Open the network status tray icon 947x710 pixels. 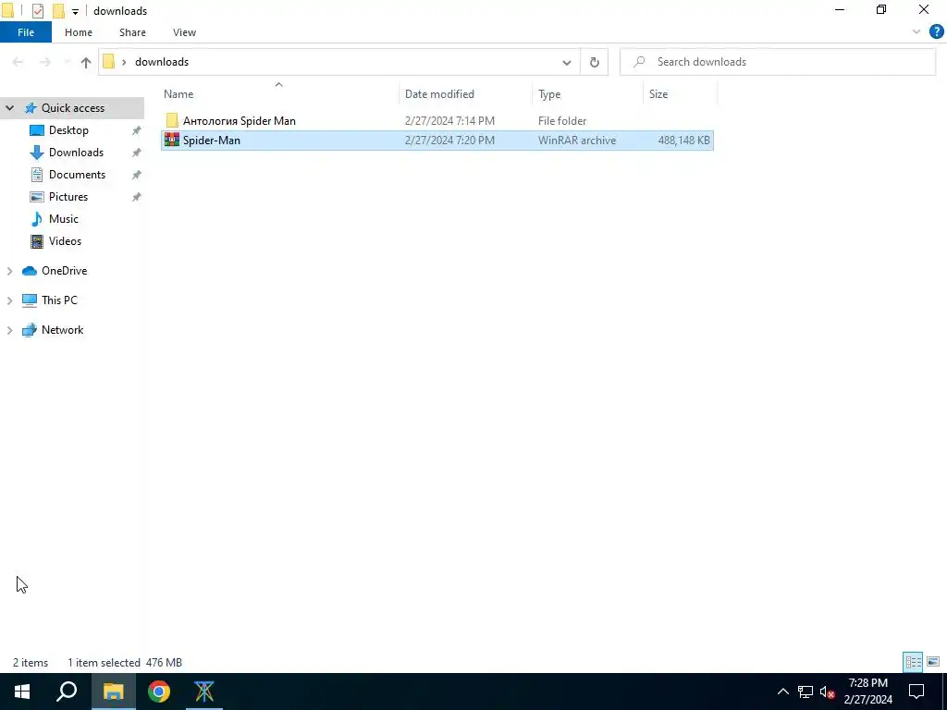click(x=806, y=692)
